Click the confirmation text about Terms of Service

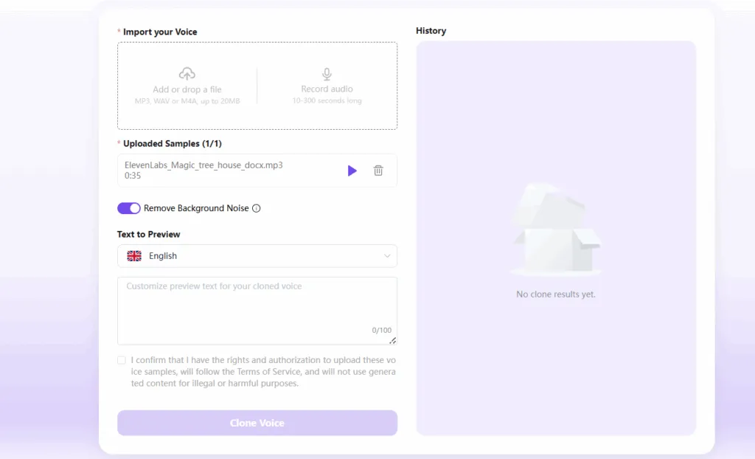point(263,372)
